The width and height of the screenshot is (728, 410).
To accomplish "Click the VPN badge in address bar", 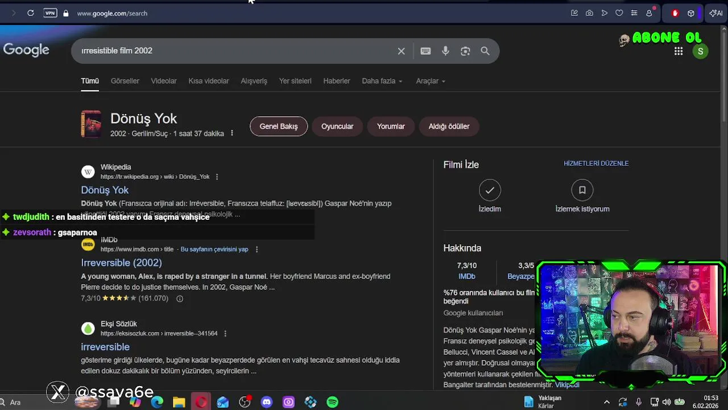I will [x=50, y=13].
